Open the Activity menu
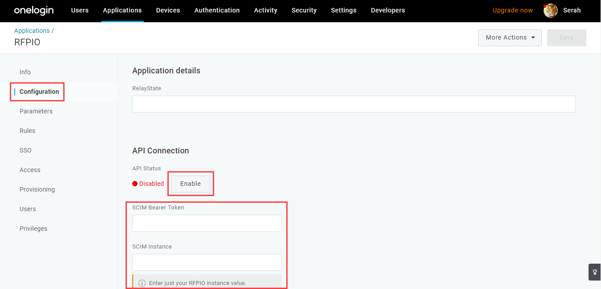Image resolution: width=601 pixels, height=289 pixels. (265, 10)
